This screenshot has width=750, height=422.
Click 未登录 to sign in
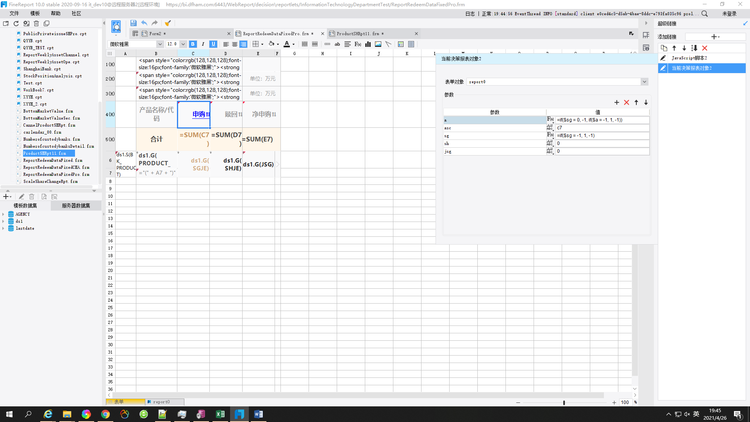tap(729, 14)
